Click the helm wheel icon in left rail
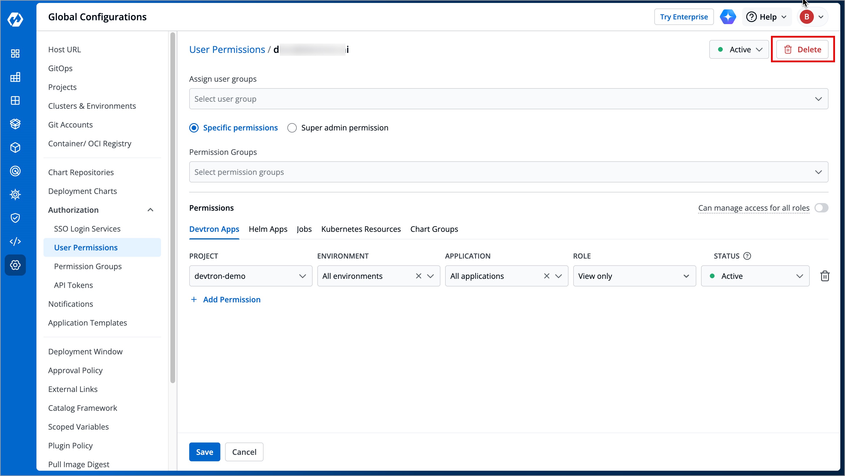The width and height of the screenshot is (845, 476). point(15,195)
